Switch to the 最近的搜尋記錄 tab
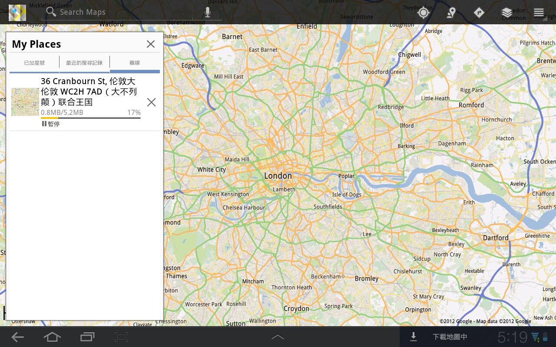 [x=84, y=63]
